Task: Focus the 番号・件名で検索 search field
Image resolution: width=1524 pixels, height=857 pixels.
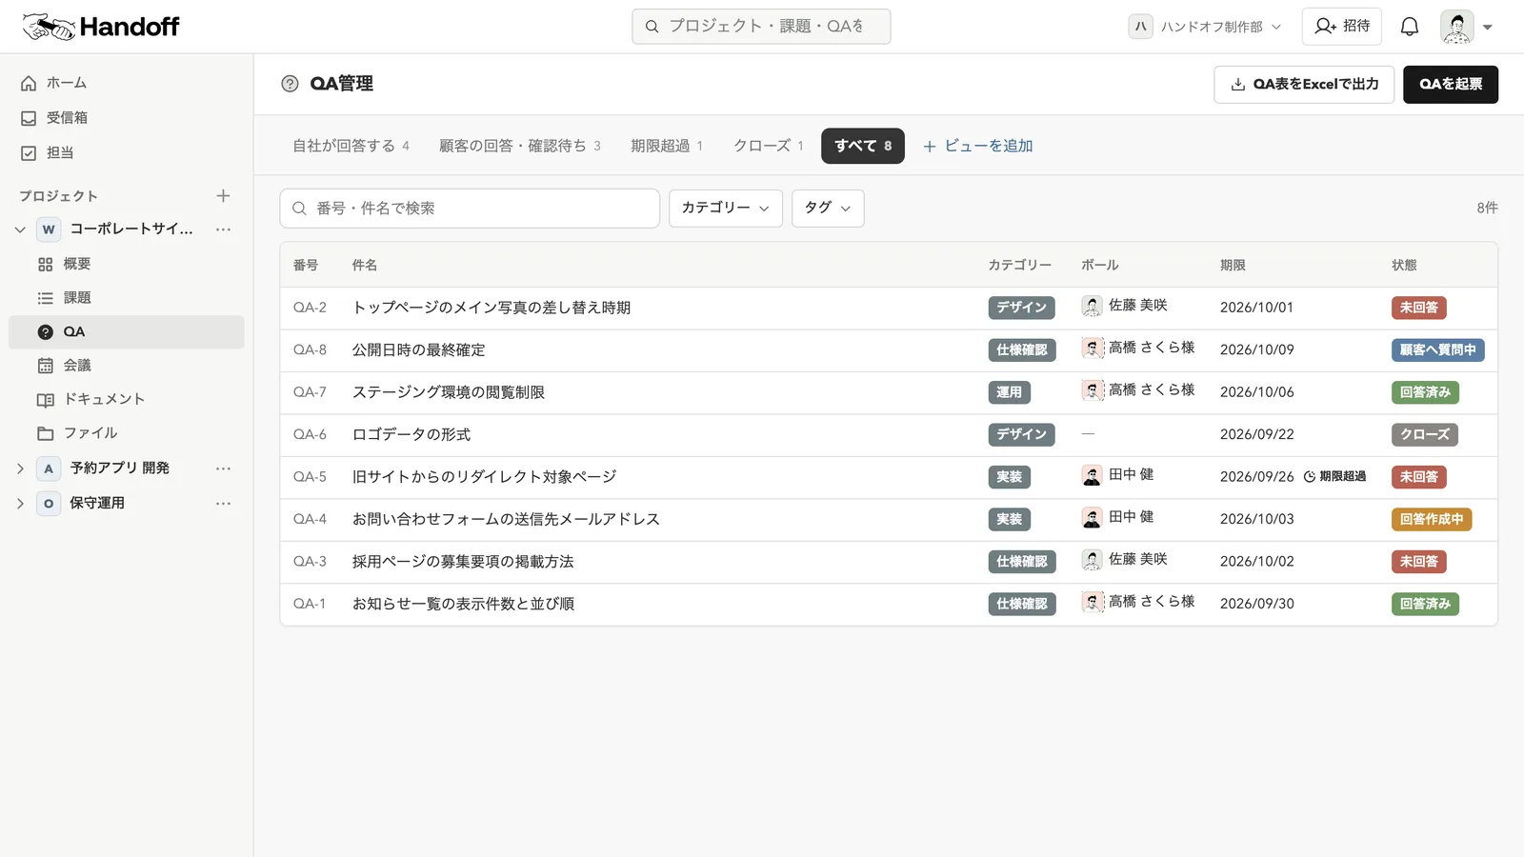Action: [x=470, y=209]
